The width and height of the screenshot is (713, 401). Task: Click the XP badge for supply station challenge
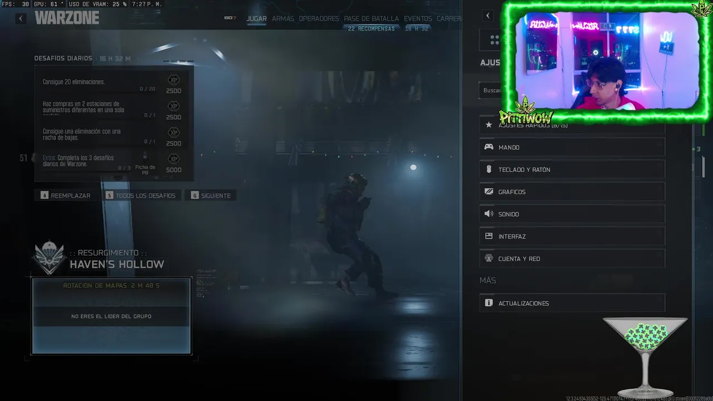pos(174,106)
